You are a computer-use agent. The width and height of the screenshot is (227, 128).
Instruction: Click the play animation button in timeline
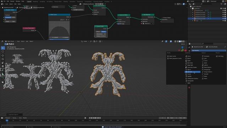[96, 118]
